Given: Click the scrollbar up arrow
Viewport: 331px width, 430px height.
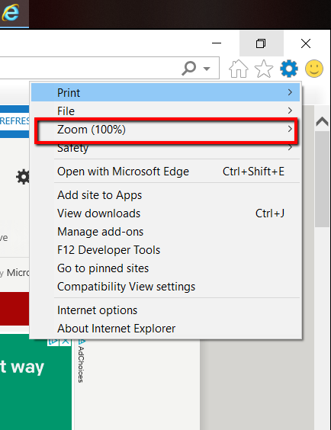Looking at the screenshot, I should (x=322, y=121).
